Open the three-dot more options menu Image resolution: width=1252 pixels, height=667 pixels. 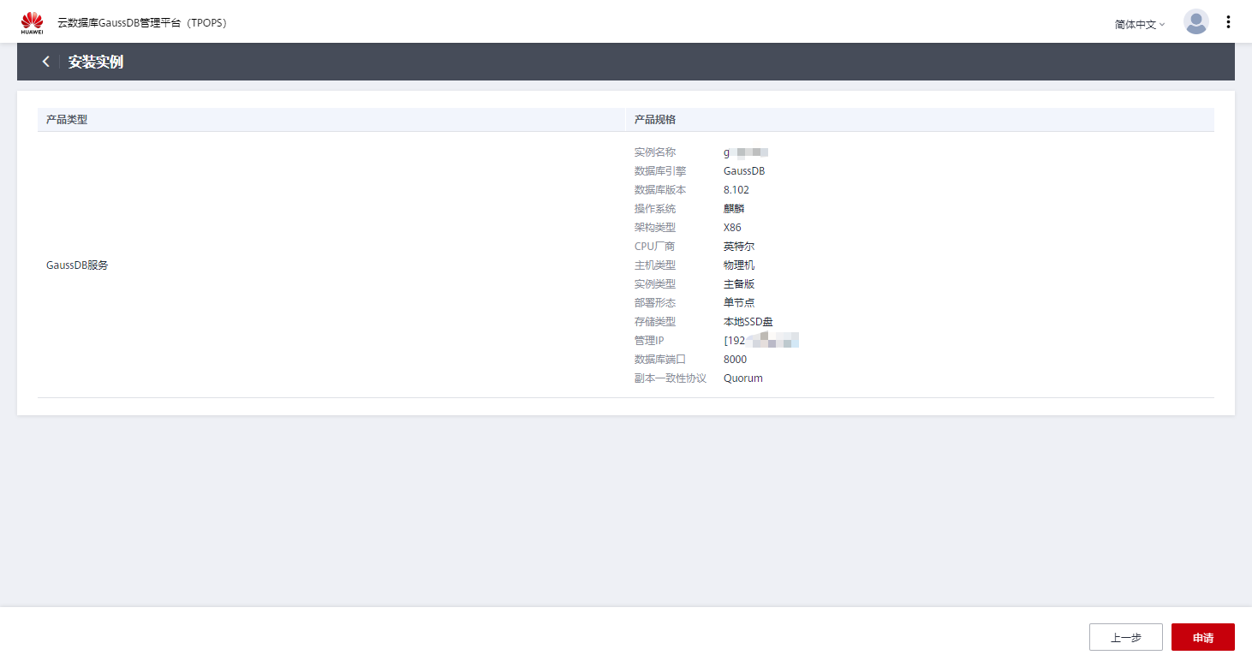coord(1228,22)
